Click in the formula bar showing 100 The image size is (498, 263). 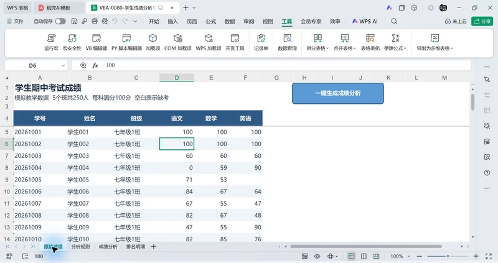(286, 65)
